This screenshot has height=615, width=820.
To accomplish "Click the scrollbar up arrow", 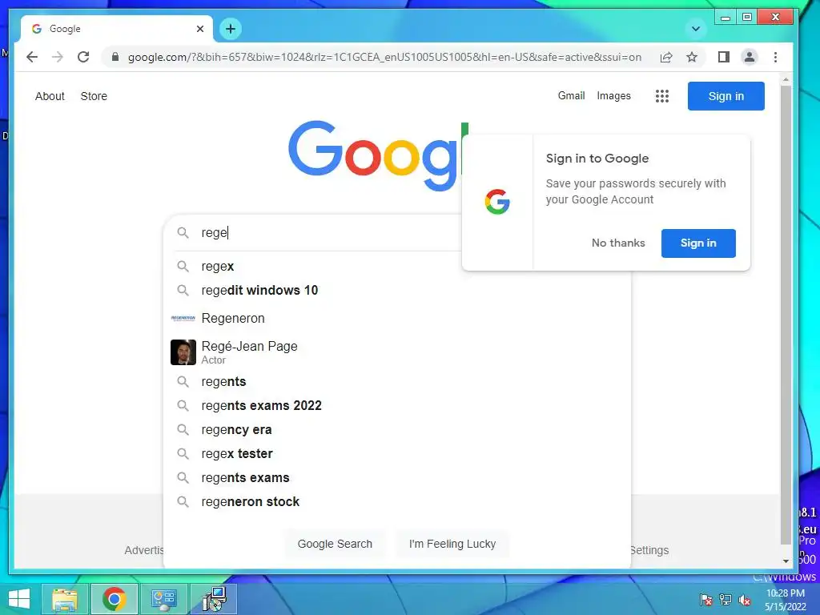I will [786, 80].
